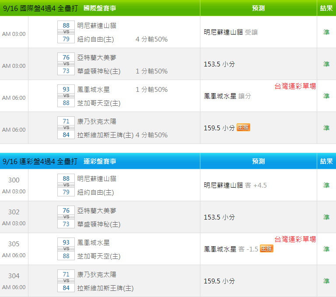Screen dimensions: 336x297
Task: Click the 準 result for 明尼蘇達山貓 受讓
Action: 326,32
